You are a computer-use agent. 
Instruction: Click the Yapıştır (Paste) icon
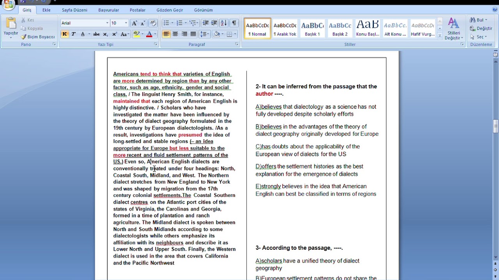pyautogui.click(x=11, y=23)
